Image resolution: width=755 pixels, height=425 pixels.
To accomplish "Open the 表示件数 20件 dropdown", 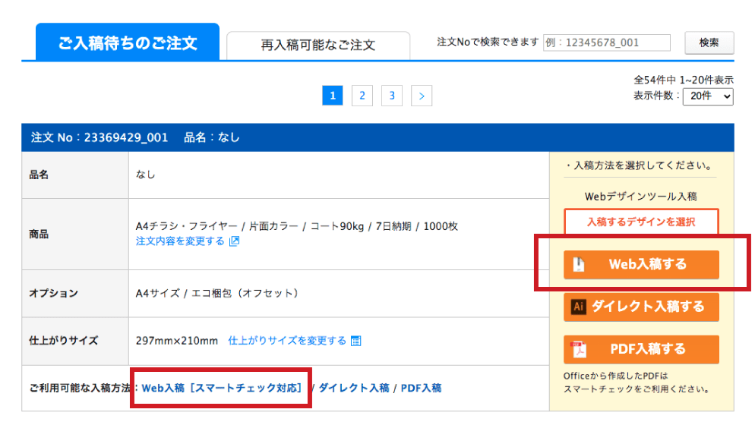I will click(x=708, y=96).
